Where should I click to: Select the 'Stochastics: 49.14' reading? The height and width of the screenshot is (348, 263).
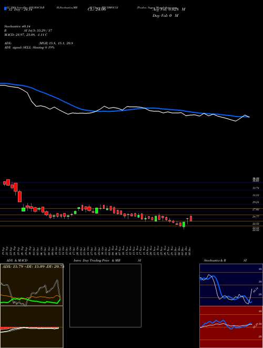(17, 26)
